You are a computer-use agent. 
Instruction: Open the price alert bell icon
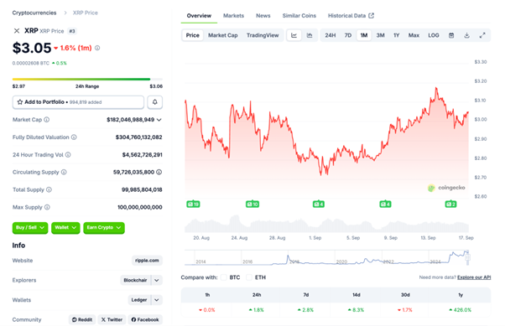(x=155, y=102)
